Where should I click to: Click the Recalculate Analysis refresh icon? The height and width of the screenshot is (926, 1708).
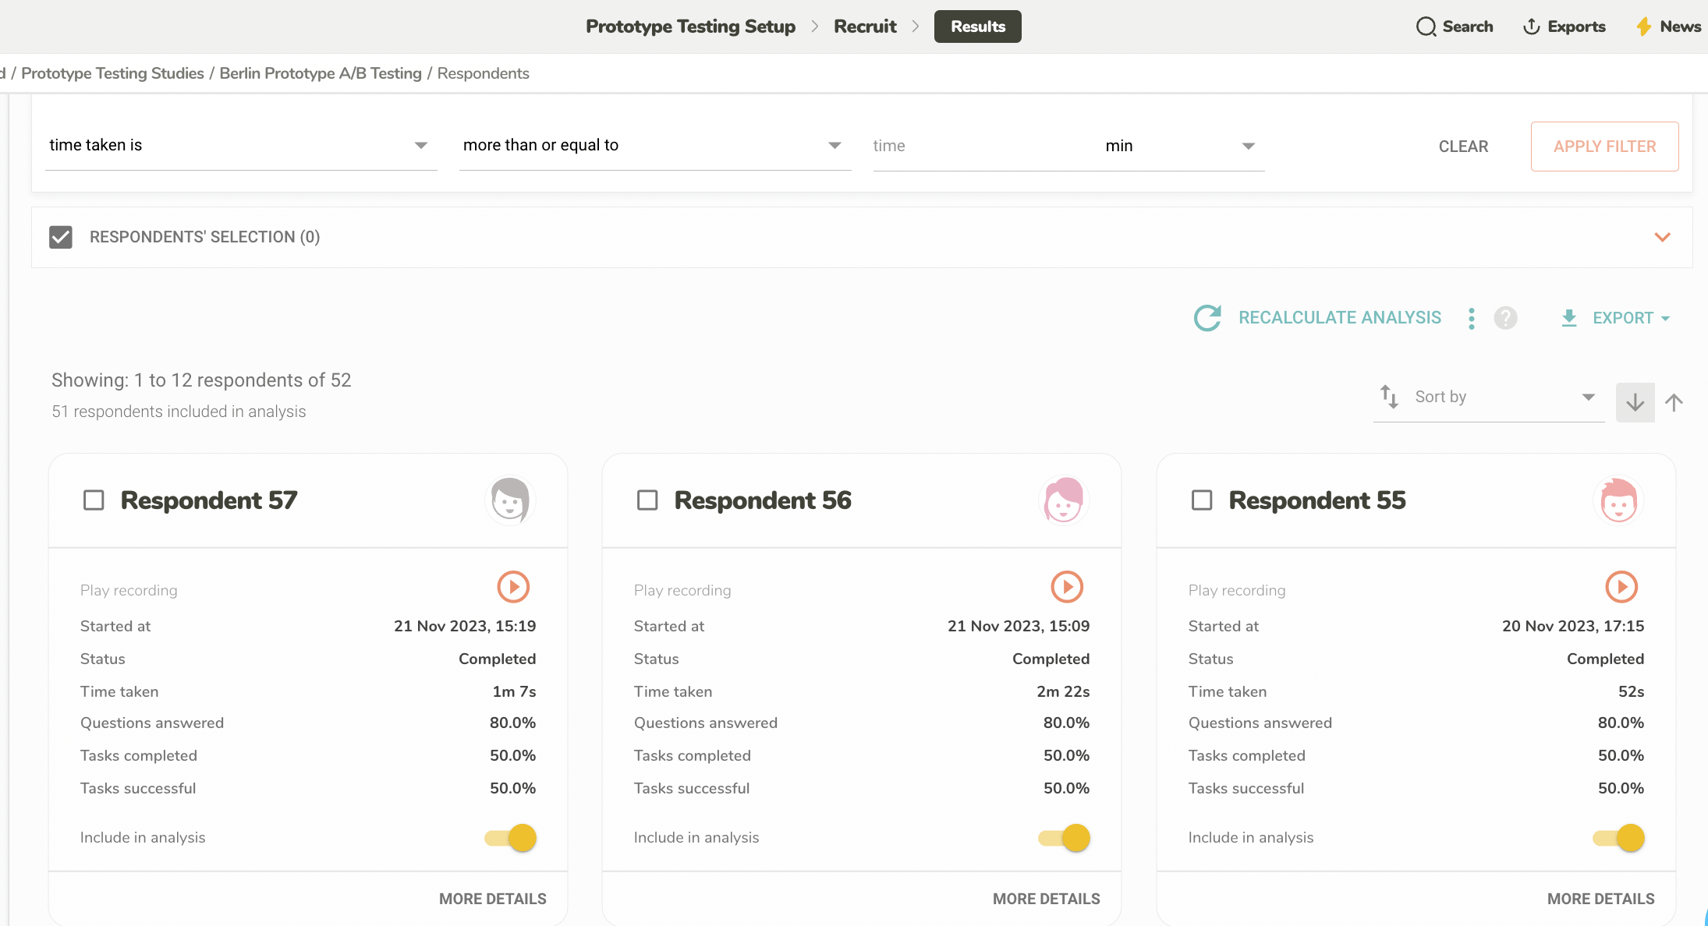coord(1207,318)
